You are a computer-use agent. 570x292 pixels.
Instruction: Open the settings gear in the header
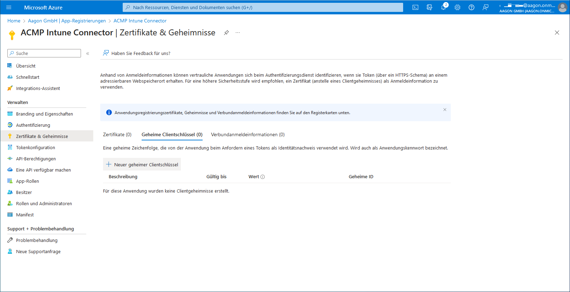pyautogui.click(x=457, y=7)
